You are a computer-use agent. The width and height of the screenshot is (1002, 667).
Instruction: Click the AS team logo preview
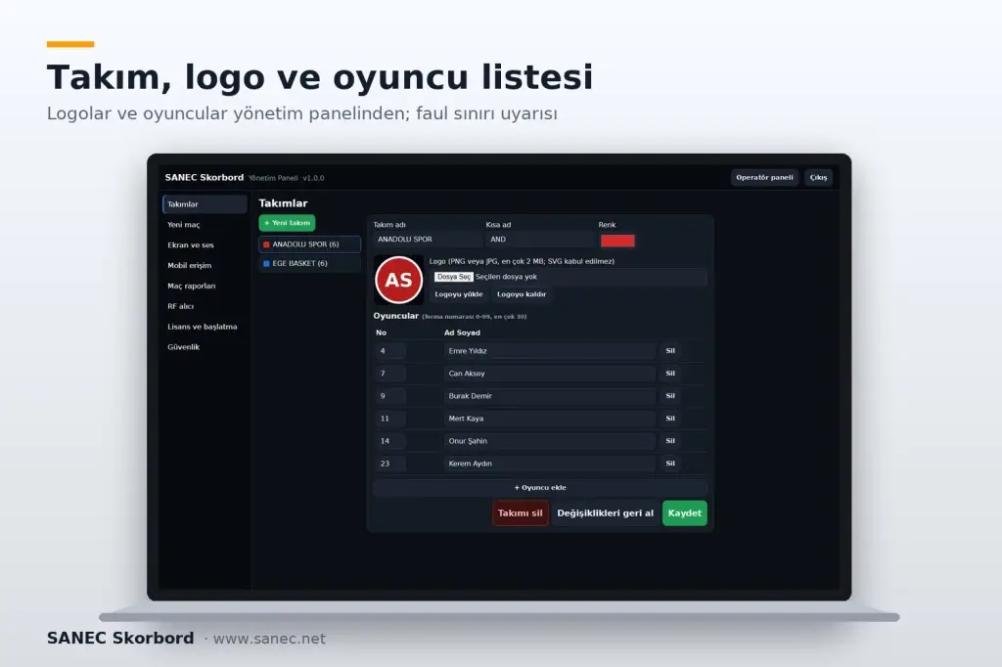(x=399, y=280)
